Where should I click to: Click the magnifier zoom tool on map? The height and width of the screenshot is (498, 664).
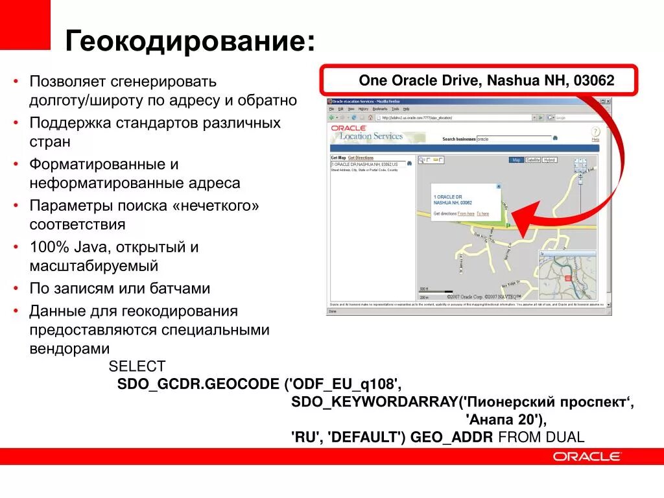tap(421, 160)
